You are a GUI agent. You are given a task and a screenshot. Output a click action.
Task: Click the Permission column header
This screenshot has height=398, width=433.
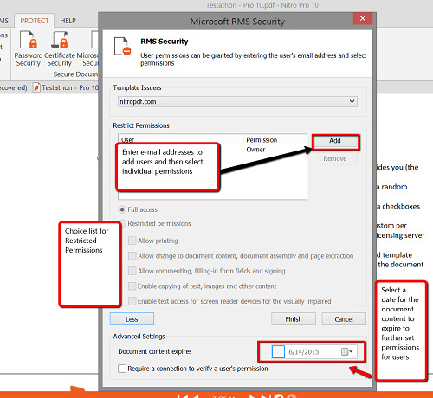click(262, 140)
